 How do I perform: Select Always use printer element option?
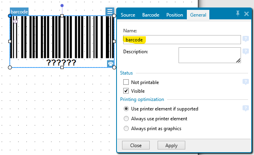coord(126,118)
